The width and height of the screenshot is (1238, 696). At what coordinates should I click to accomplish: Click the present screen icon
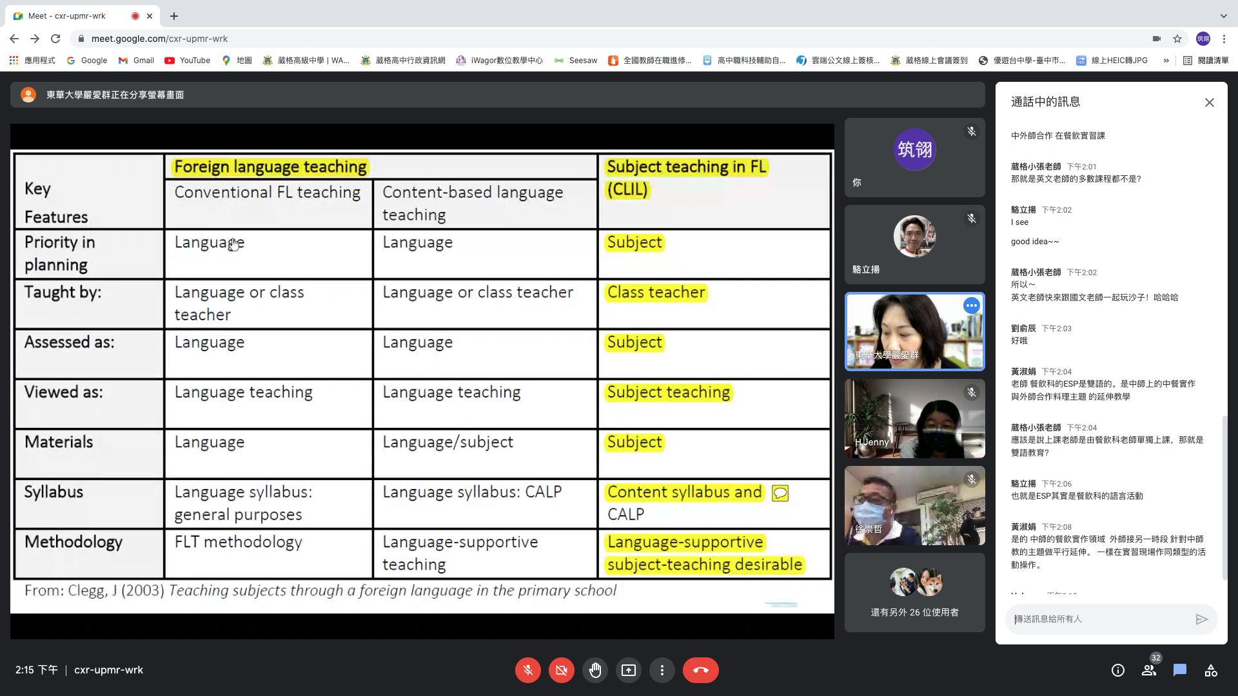pyautogui.click(x=628, y=670)
